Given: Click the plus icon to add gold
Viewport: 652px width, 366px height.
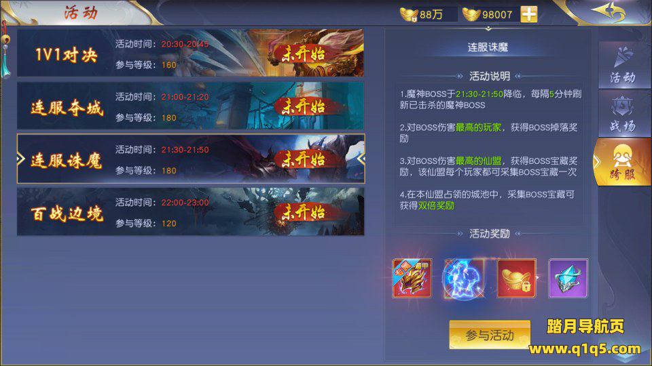Looking at the screenshot, I should coord(529,14).
